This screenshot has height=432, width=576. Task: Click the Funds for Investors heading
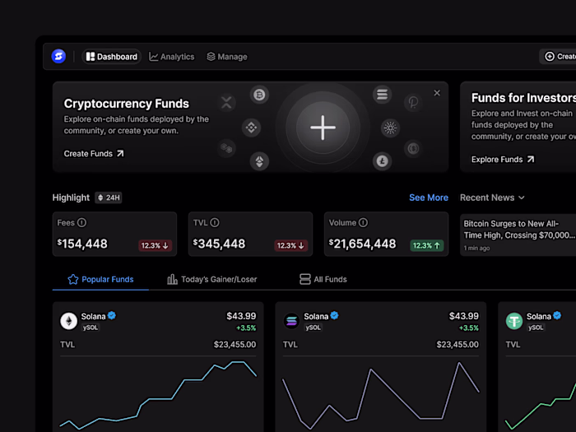[523, 98]
